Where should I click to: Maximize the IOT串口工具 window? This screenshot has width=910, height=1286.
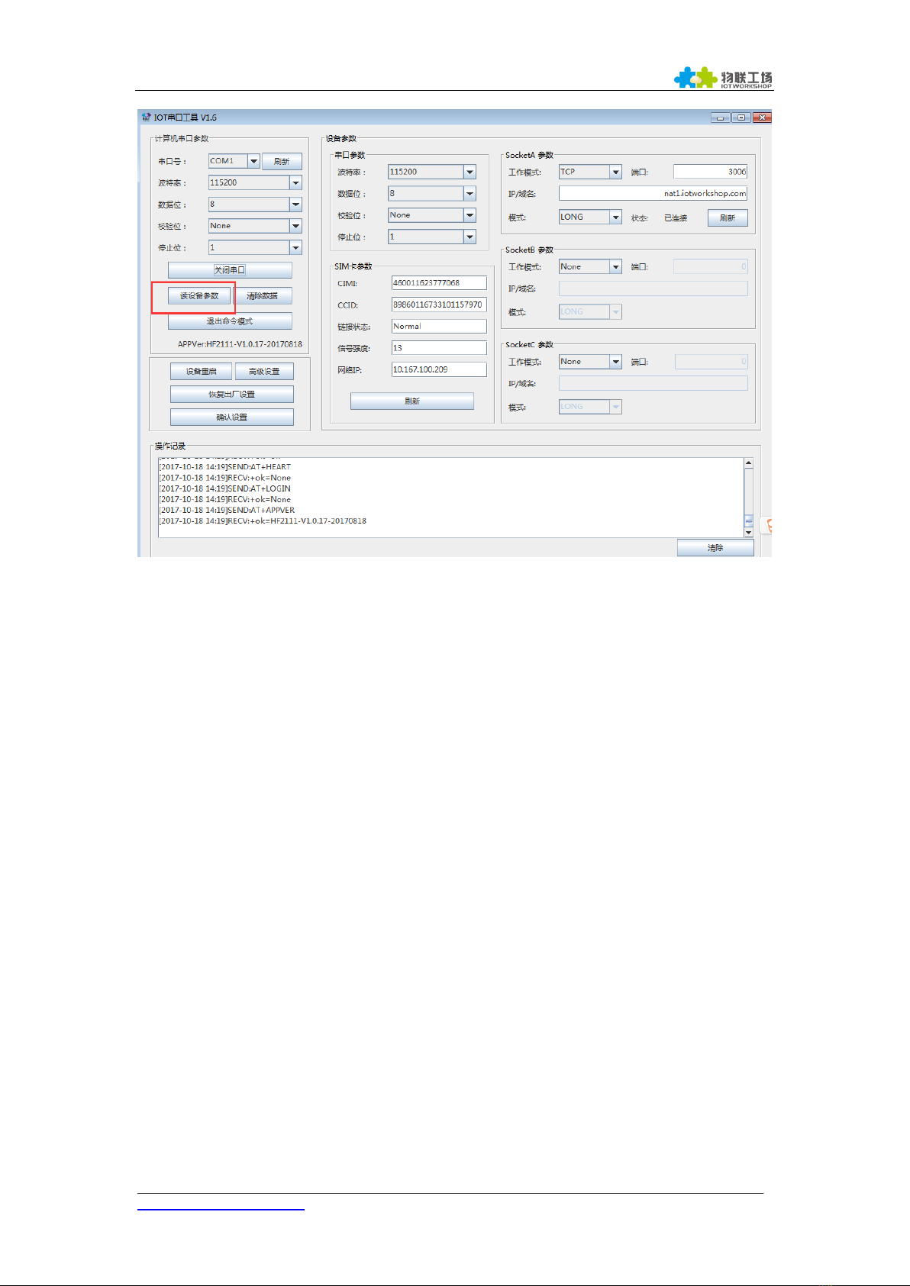(x=741, y=118)
